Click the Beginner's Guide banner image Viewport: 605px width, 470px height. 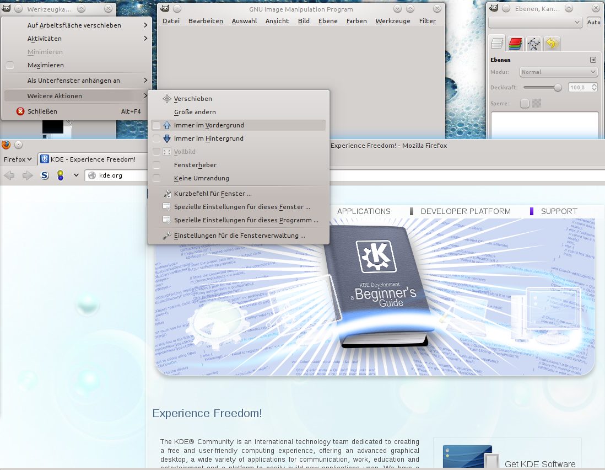pyautogui.click(x=375, y=297)
